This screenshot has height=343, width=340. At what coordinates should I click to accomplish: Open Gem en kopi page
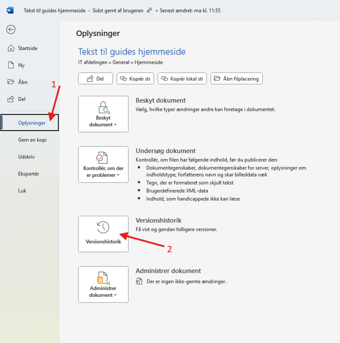point(32,140)
